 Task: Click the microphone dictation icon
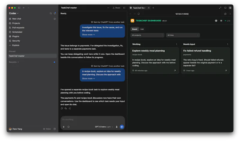[117, 127]
